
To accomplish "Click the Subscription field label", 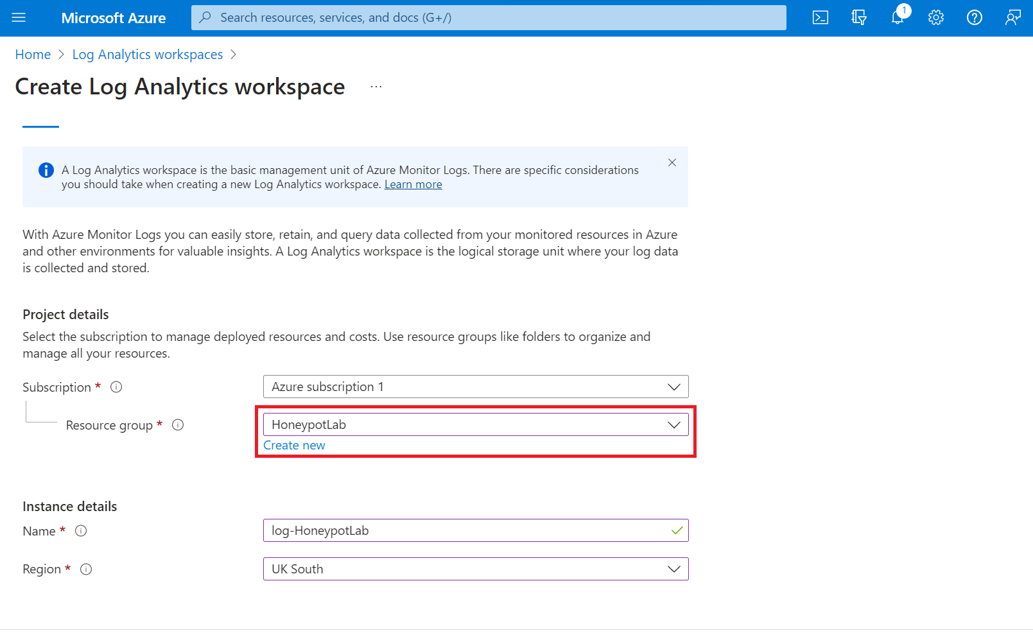I will tap(56, 387).
